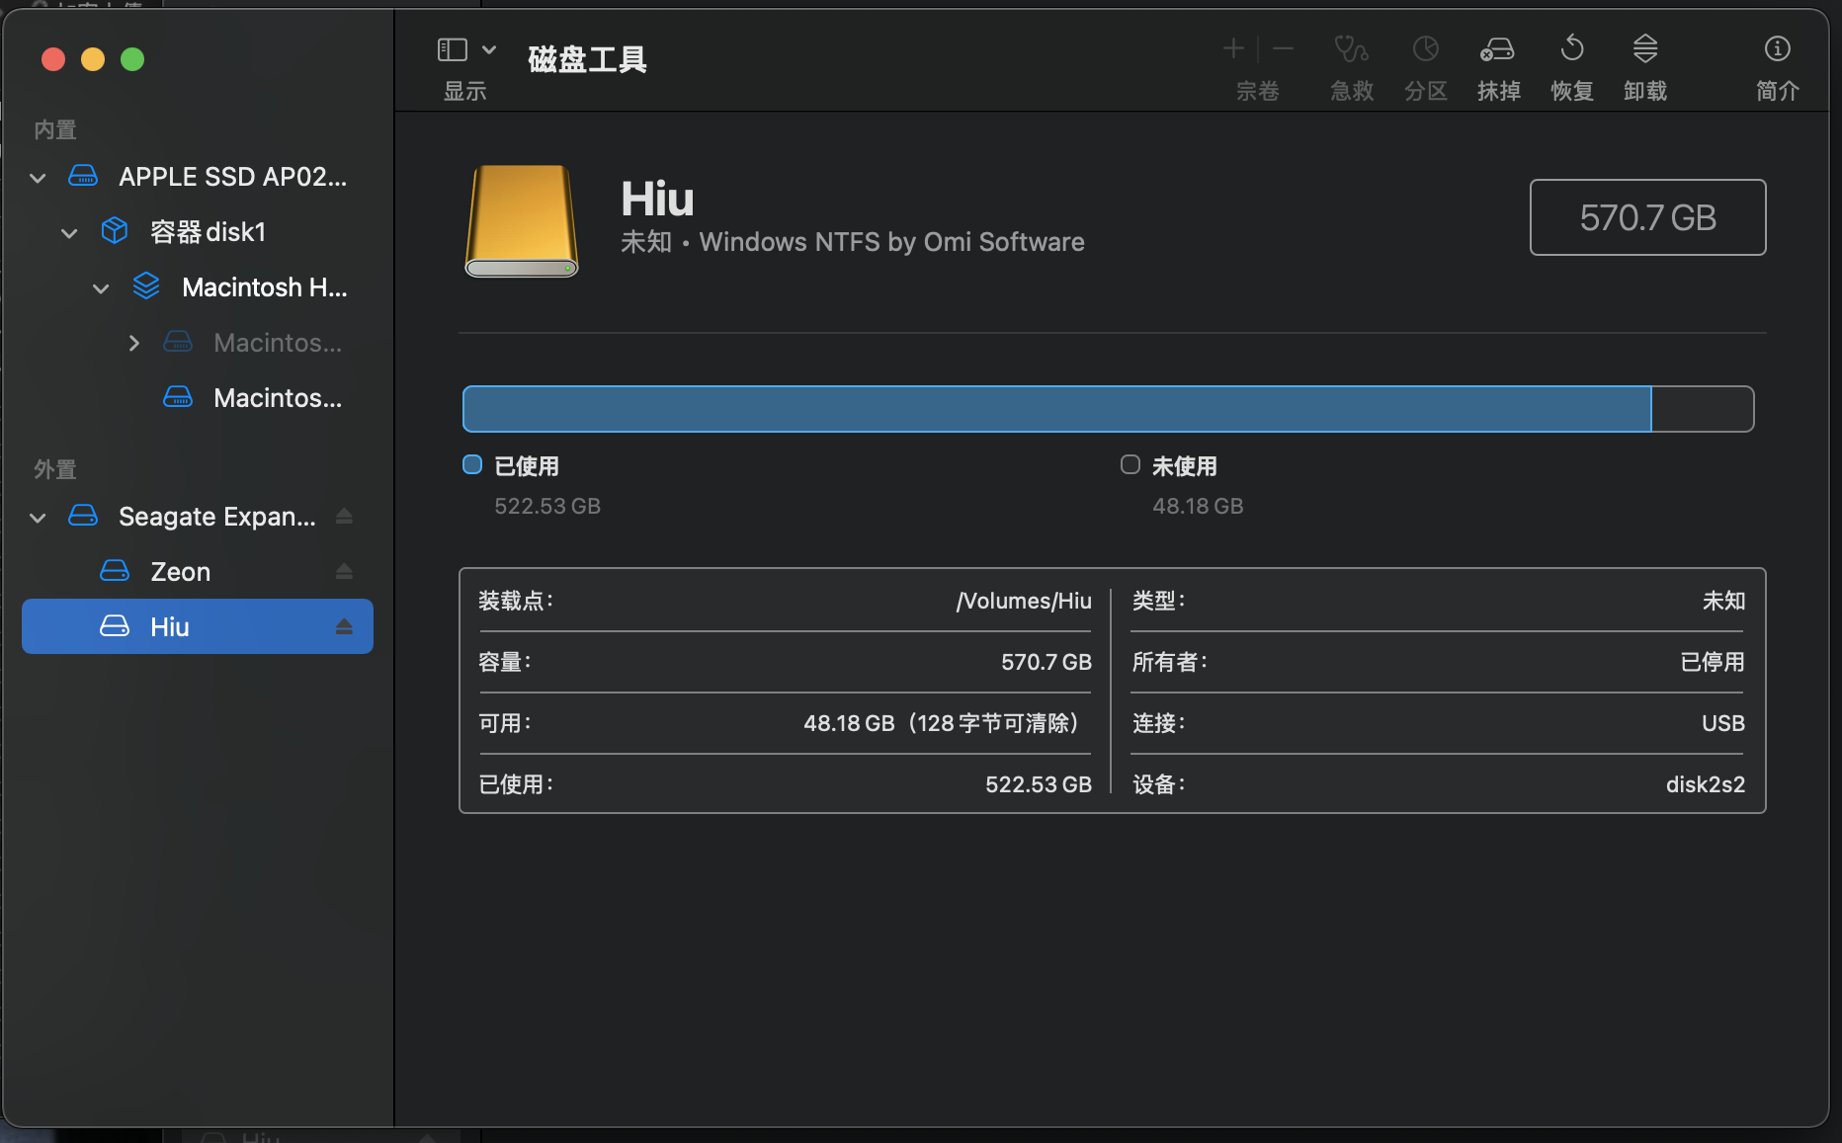Click the First Aid (急救) icon

(1351, 49)
